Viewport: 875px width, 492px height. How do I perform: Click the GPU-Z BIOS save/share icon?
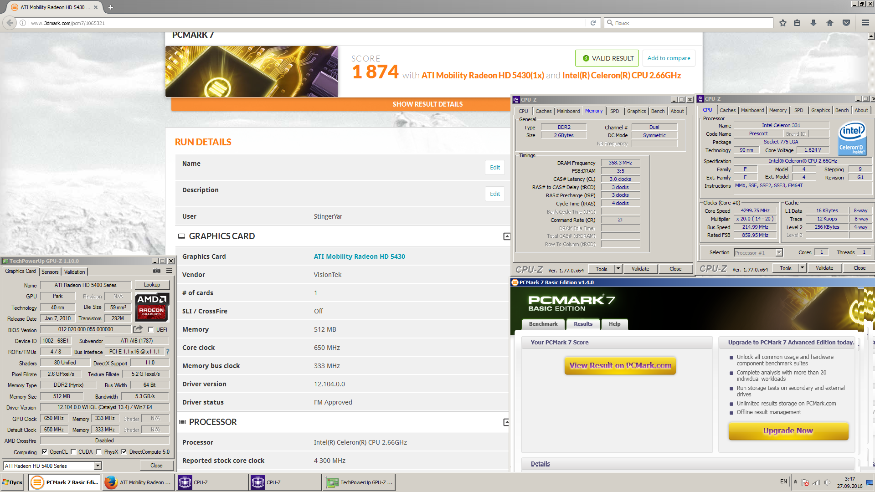tap(138, 329)
